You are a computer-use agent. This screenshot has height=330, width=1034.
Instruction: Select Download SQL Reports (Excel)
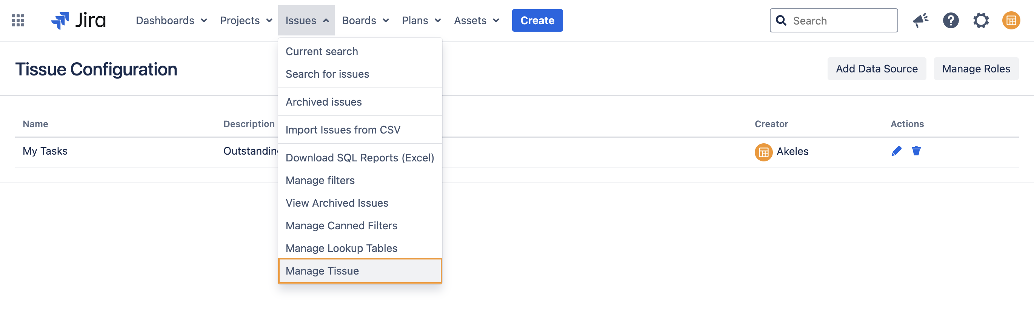[x=360, y=158]
